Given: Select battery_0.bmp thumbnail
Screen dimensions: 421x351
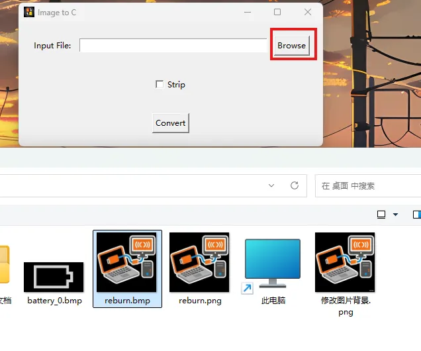Looking at the screenshot, I should 54,277.
